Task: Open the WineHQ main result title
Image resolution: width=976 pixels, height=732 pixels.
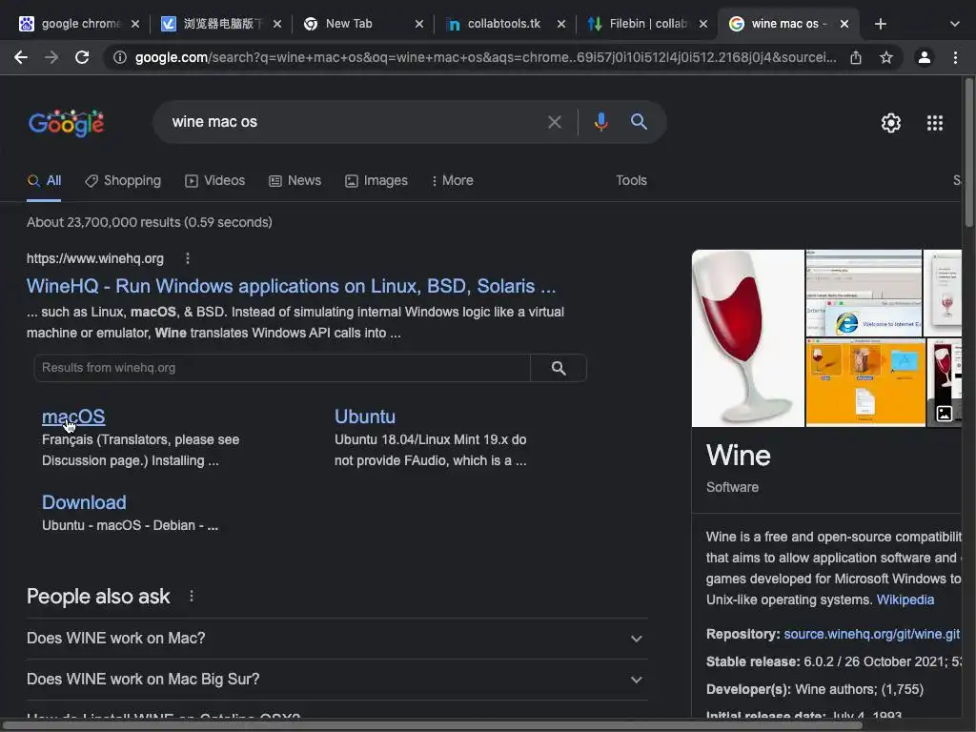Action: tap(291, 286)
